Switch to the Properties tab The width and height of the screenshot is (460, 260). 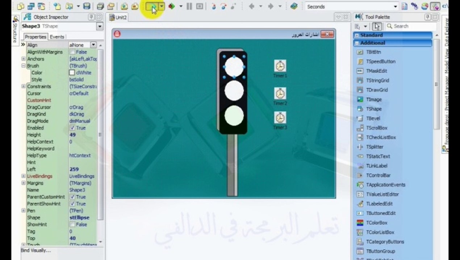pos(35,37)
